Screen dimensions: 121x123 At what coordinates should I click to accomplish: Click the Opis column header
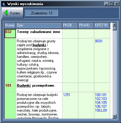pyautogui.click(x=39, y=25)
